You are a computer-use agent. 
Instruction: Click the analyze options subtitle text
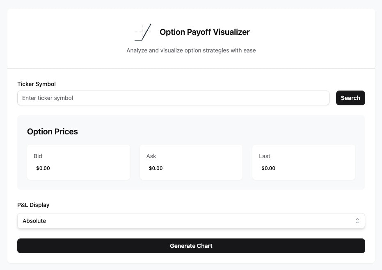pos(191,50)
